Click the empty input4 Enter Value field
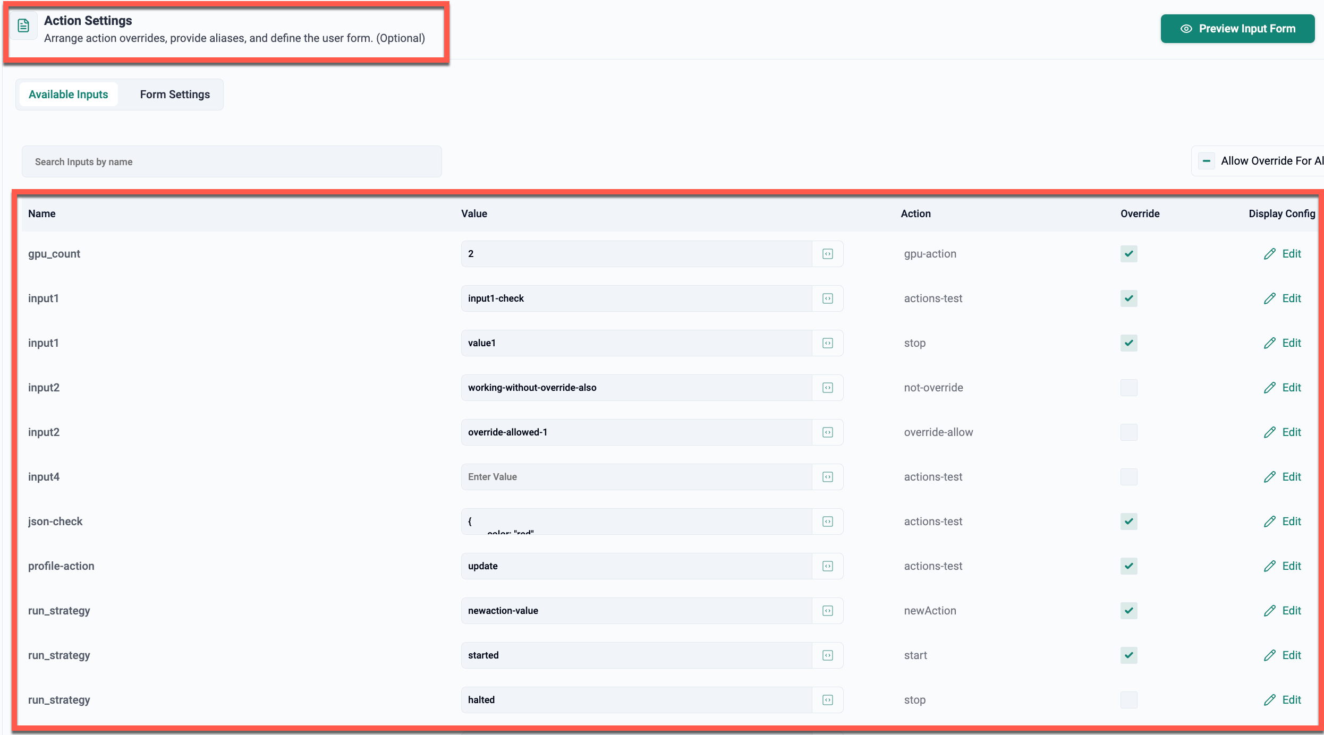The width and height of the screenshot is (1324, 735). click(635, 477)
